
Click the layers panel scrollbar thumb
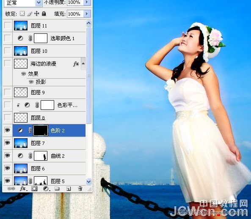(89, 75)
